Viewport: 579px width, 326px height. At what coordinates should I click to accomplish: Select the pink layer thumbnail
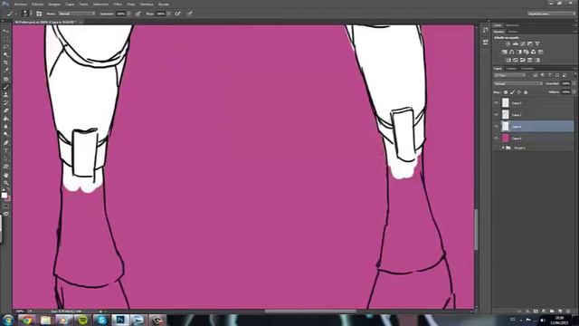505,139
